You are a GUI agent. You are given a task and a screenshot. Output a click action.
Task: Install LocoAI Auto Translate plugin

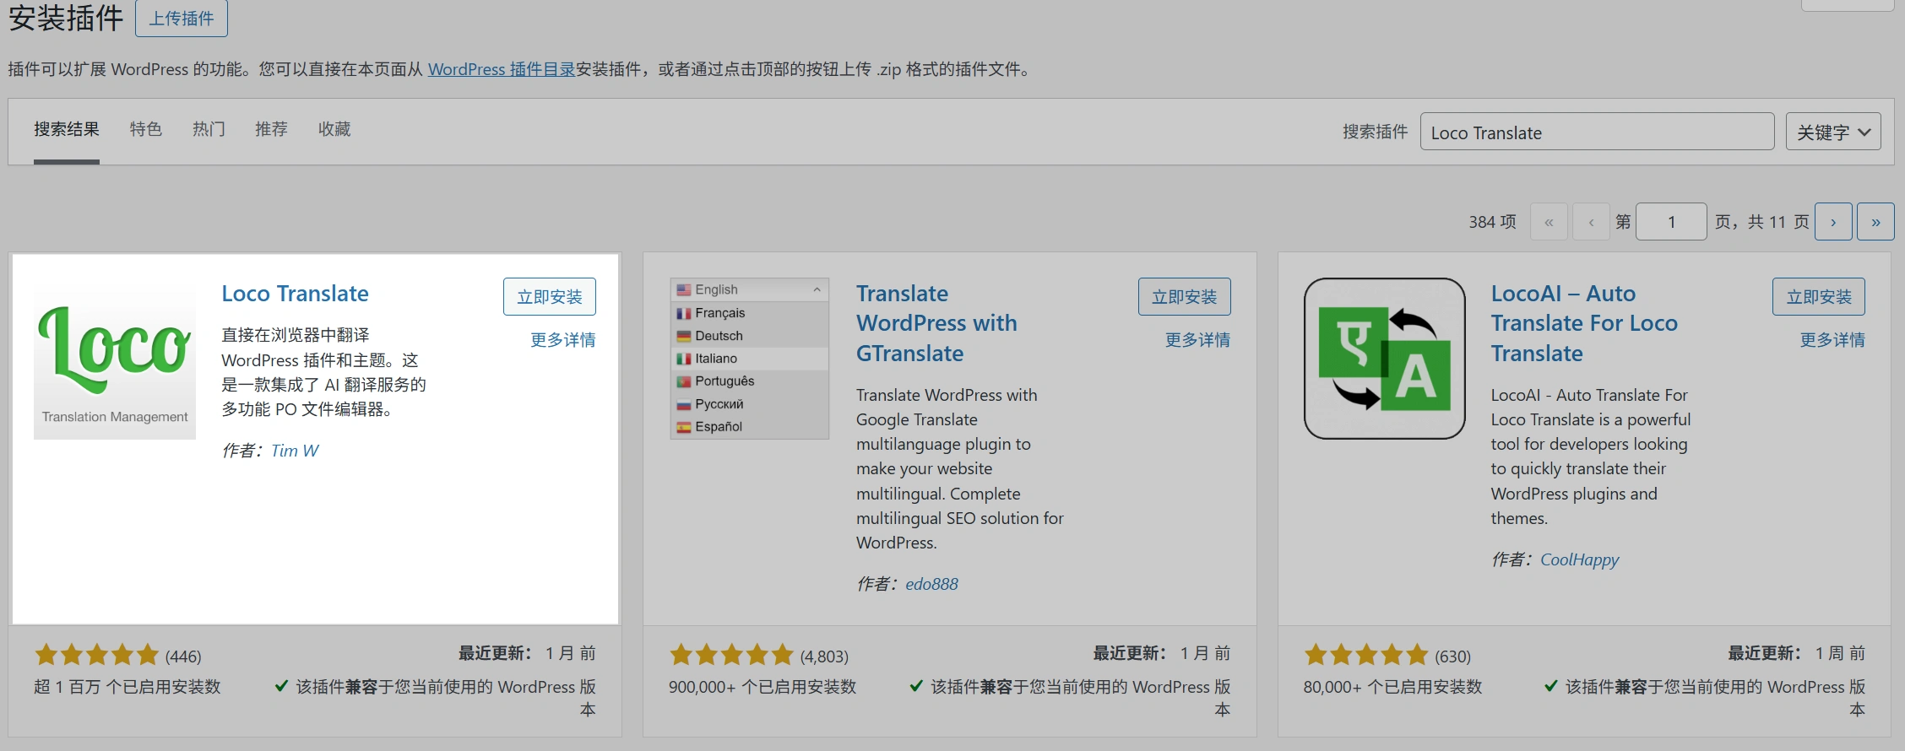coord(1819,297)
